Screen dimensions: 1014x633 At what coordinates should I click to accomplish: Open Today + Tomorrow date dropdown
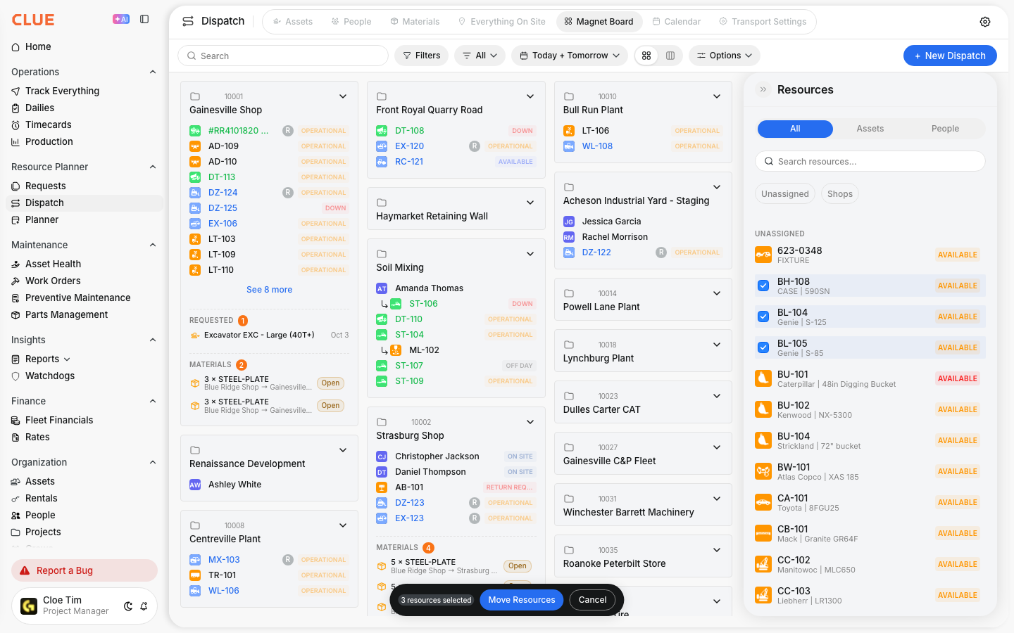pyautogui.click(x=570, y=56)
